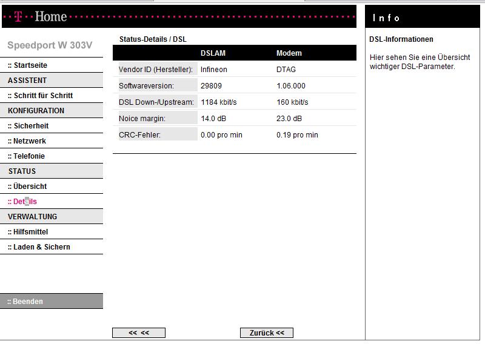Click the T-Home logo in header
Viewport: 485px width, 344px height.
point(41,16)
